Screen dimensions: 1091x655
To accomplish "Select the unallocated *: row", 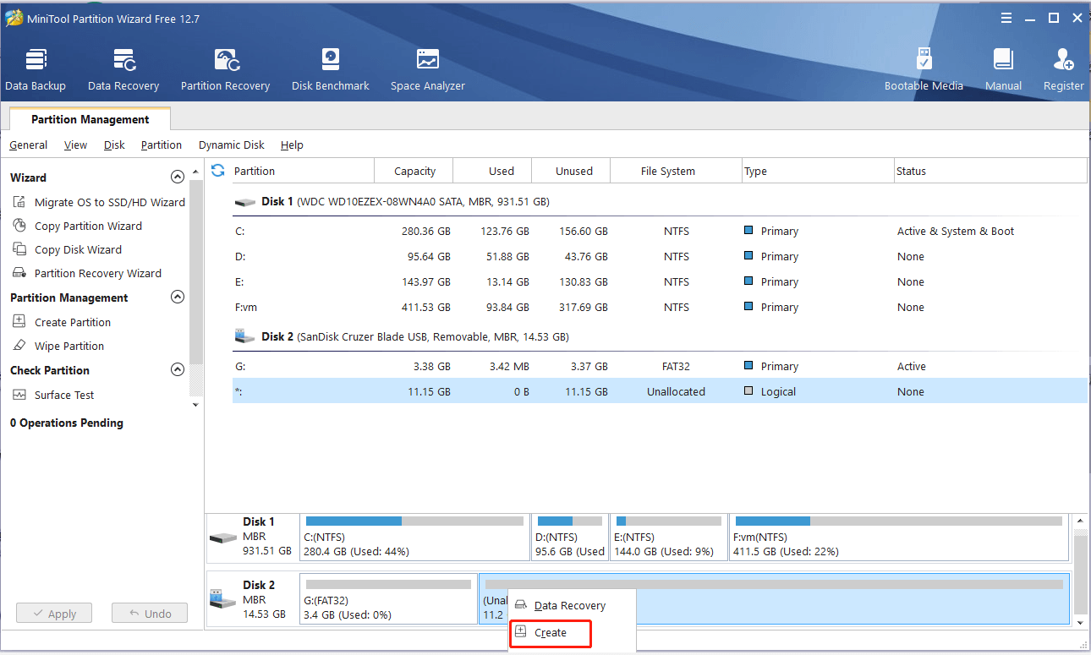I will point(660,391).
